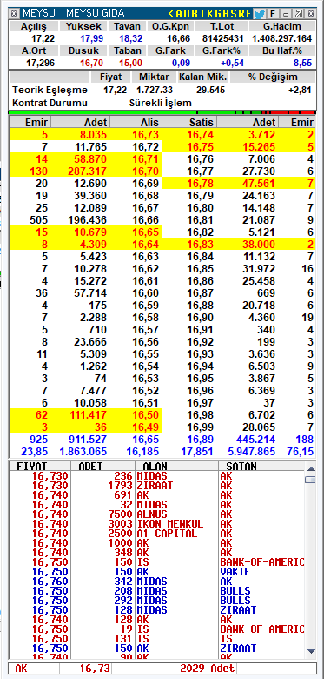The image size is (324, 679).
Task: Restore window with the diagonal arrow button
Action: coord(299,14)
